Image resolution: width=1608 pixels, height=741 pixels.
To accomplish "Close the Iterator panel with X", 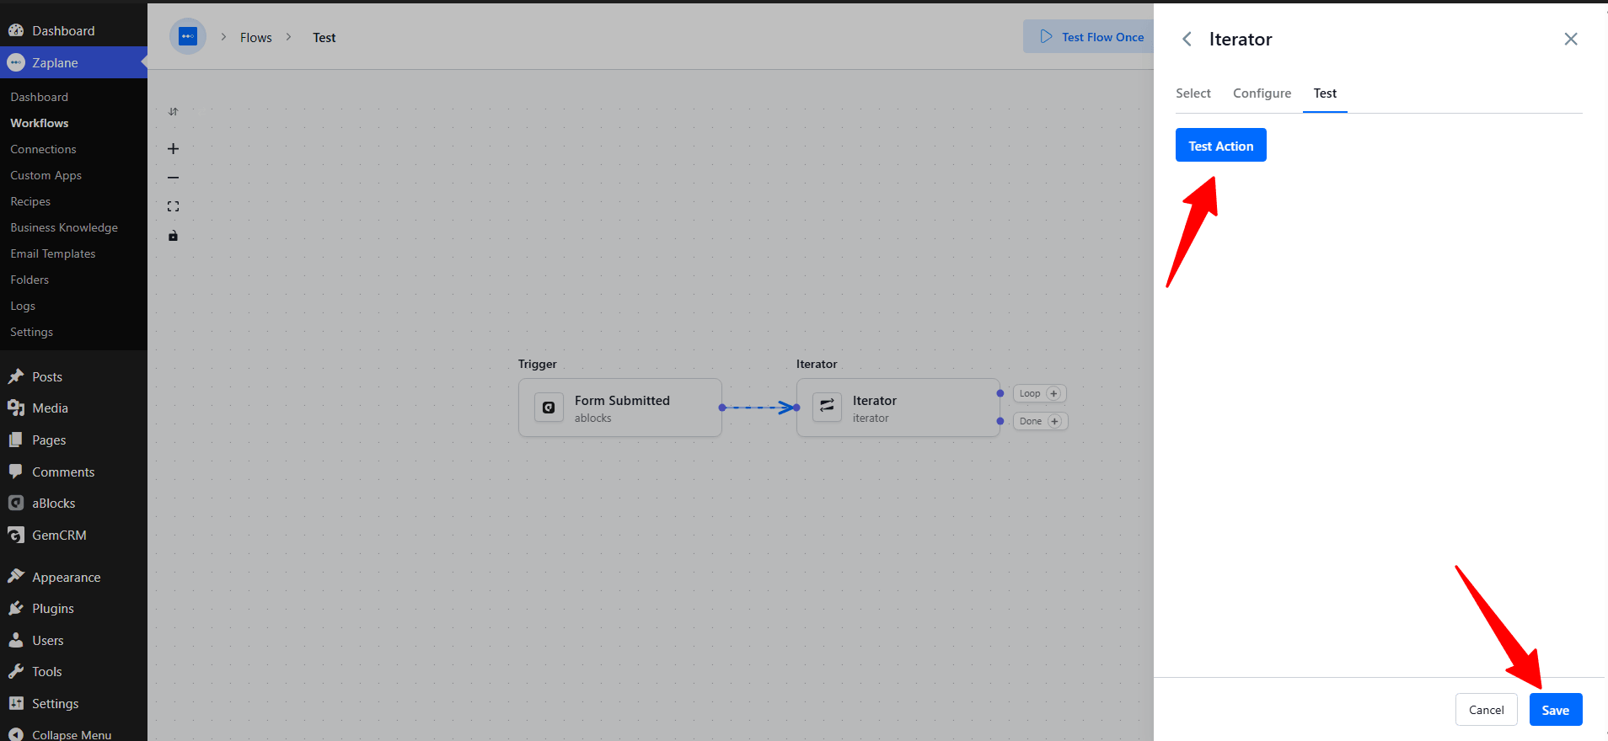I will click(x=1571, y=39).
